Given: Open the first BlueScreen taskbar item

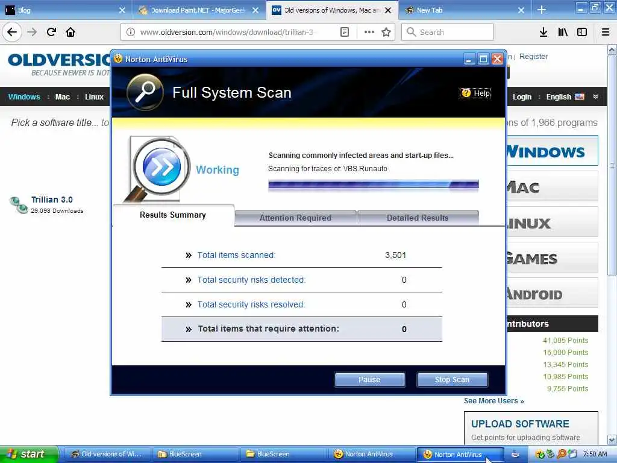Looking at the screenshot, I should (195, 454).
